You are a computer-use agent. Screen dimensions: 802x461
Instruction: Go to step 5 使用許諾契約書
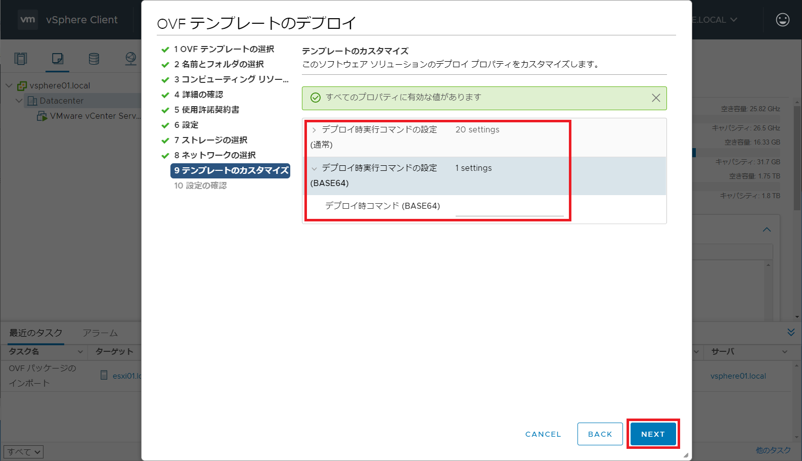pyautogui.click(x=207, y=110)
